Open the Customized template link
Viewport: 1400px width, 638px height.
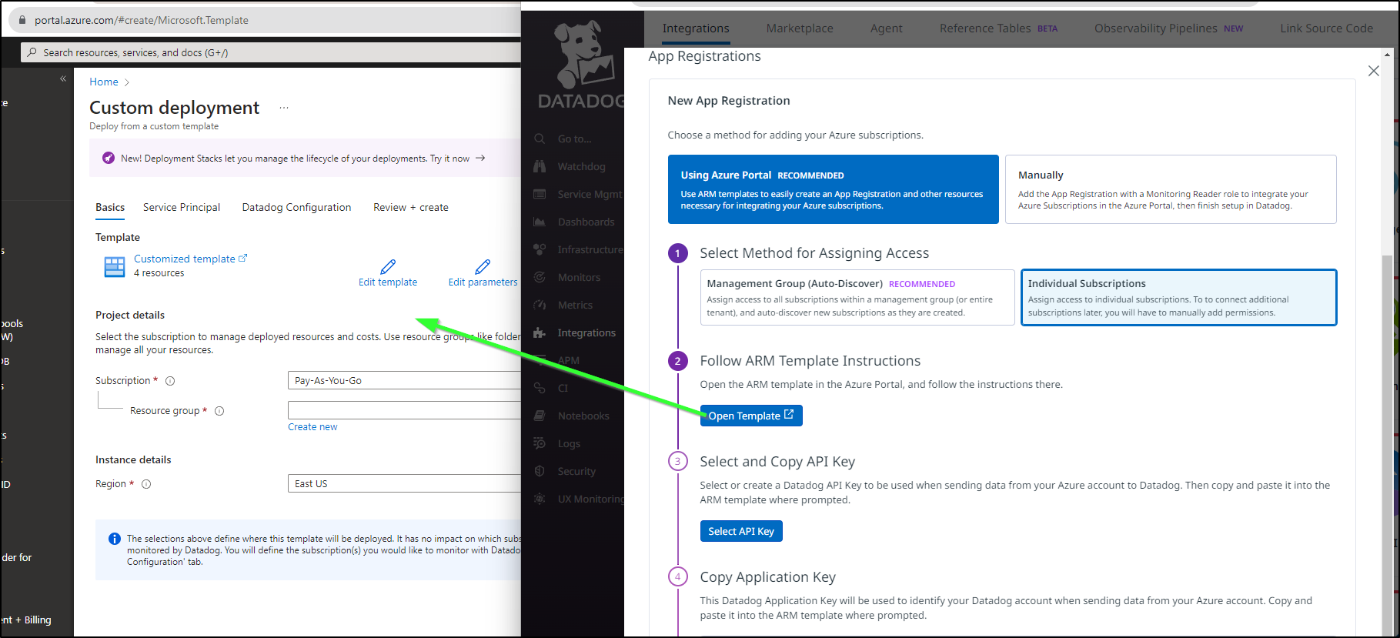coord(190,259)
